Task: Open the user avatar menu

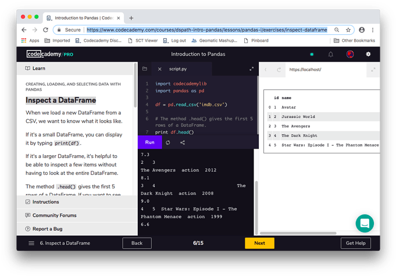Action: pyautogui.click(x=350, y=54)
